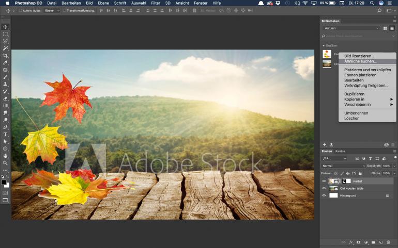Select the Type tool
Image resolution: width=398 pixels, height=248 pixels.
pos(5,134)
